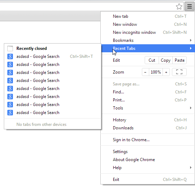Image resolution: width=195 pixels, height=190 pixels.
Task: Click the Paste button
Action: tap(180, 60)
